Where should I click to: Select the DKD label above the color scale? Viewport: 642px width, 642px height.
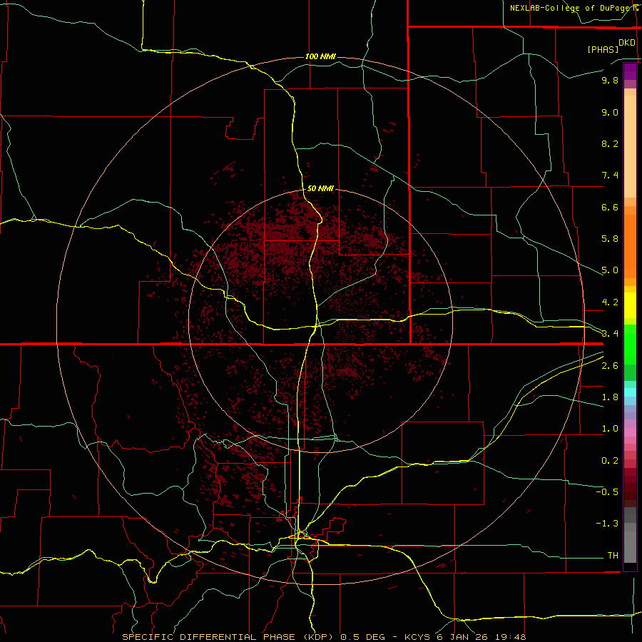click(627, 43)
